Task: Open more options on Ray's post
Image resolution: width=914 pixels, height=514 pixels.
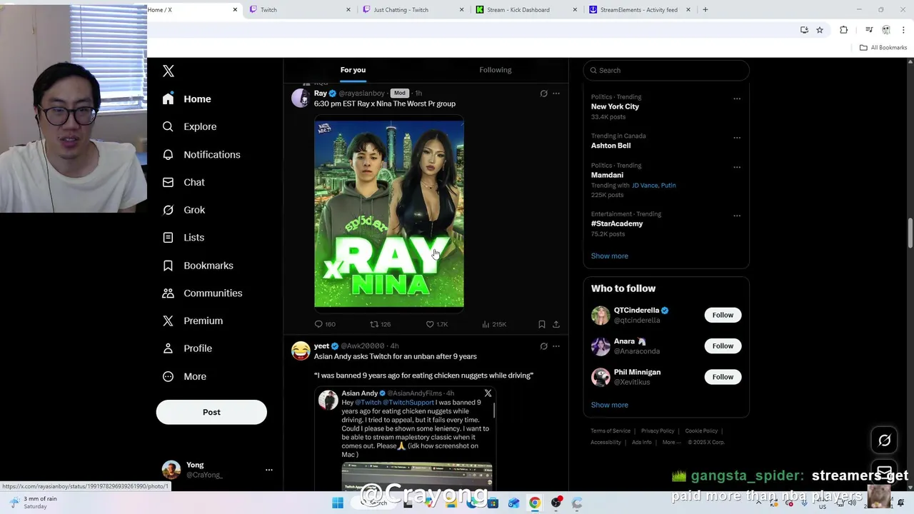Action: tap(556, 94)
